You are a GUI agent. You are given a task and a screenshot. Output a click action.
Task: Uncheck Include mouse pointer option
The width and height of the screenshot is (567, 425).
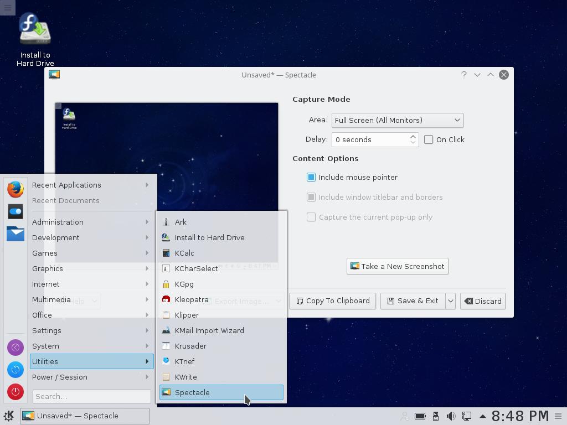(x=311, y=177)
